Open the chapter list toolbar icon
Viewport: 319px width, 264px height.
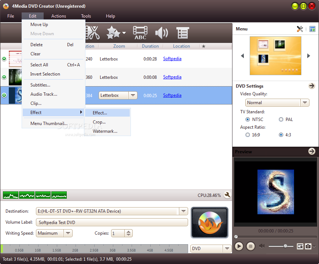coord(183,33)
